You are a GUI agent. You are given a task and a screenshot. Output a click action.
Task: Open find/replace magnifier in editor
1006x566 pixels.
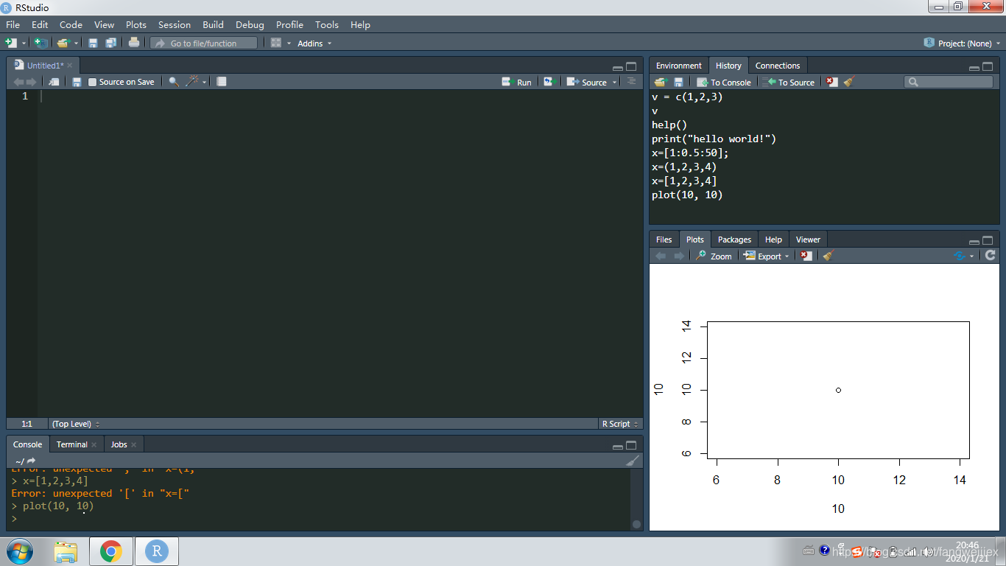(x=174, y=82)
